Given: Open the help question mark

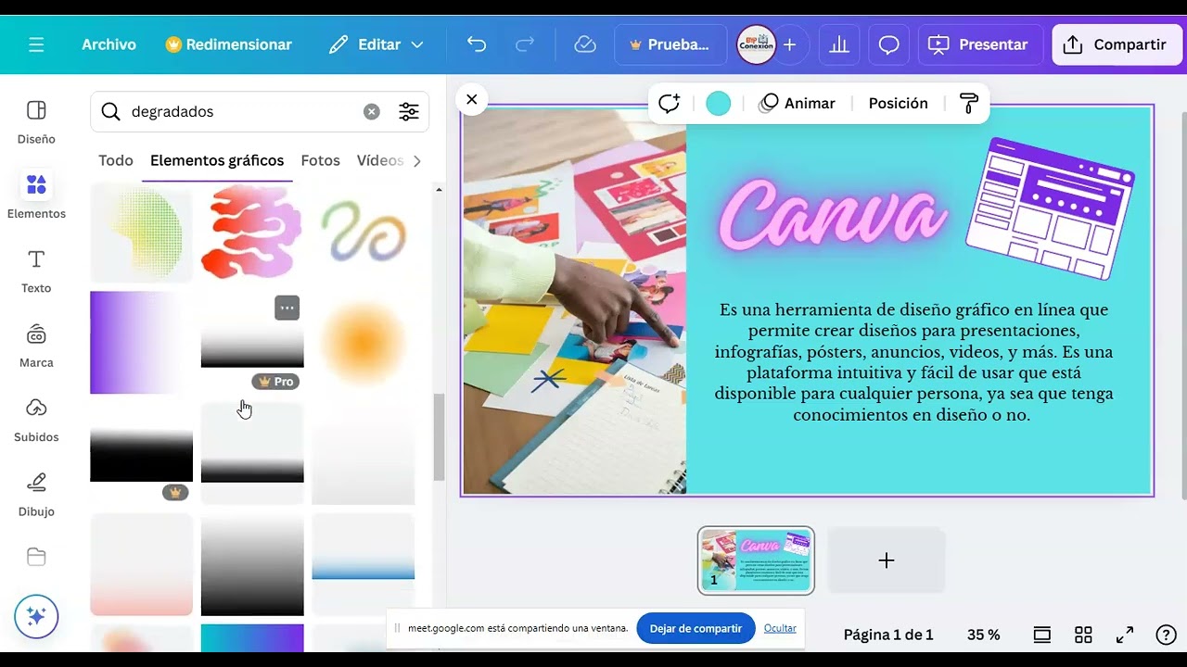Looking at the screenshot, I should [1167, 635].
